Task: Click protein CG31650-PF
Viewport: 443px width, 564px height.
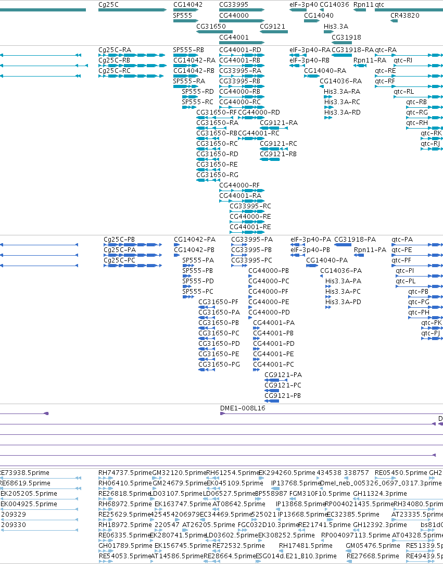Action: coord(218,302)
